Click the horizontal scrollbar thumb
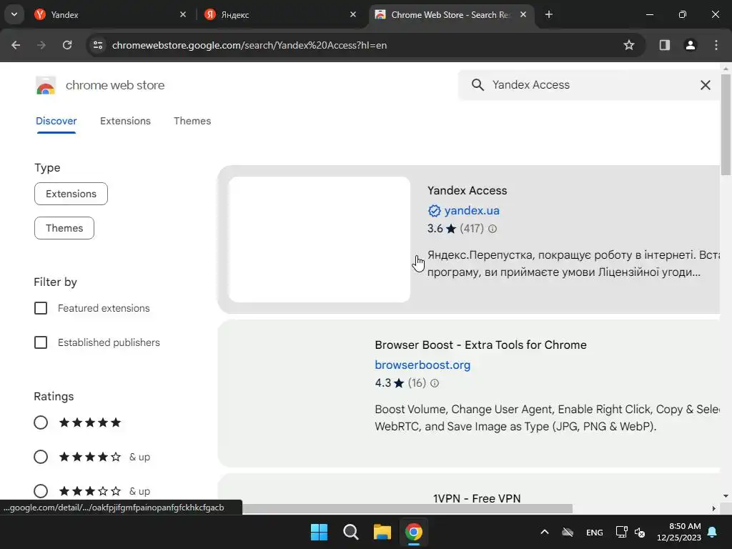This screenshot has width=732, height=549. [x=405, y=508]
